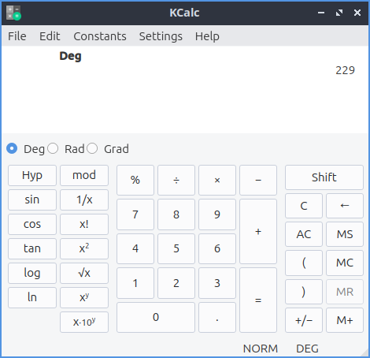370x358 pixels.
Task: Select the Deg angle mode radio button
Action: 12,148
